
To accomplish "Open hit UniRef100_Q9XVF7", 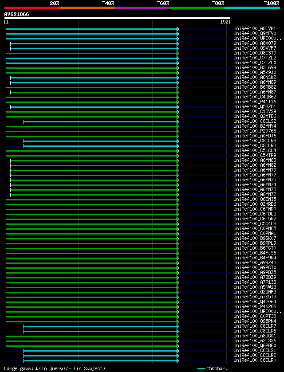I will tap(255, 48).
